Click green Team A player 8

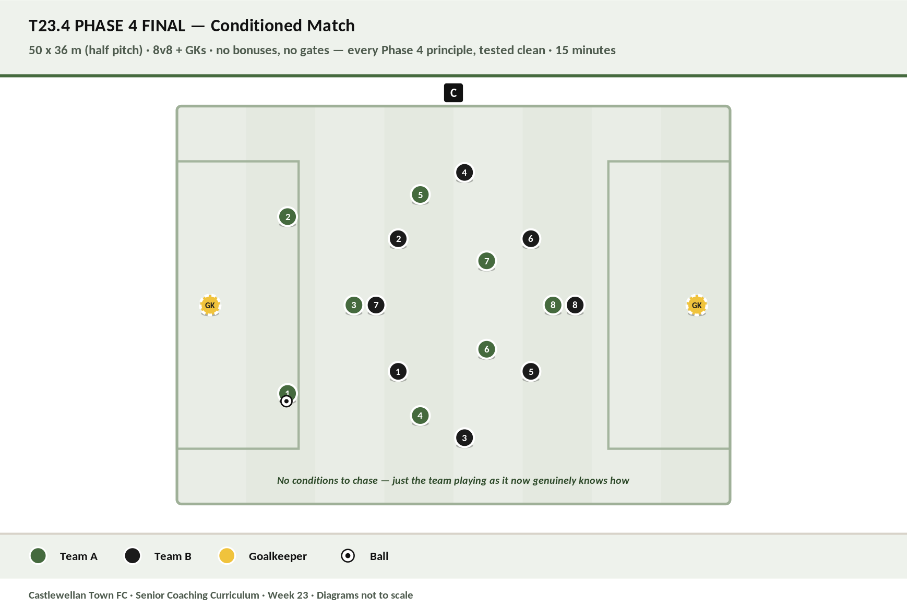pos(553,305)
